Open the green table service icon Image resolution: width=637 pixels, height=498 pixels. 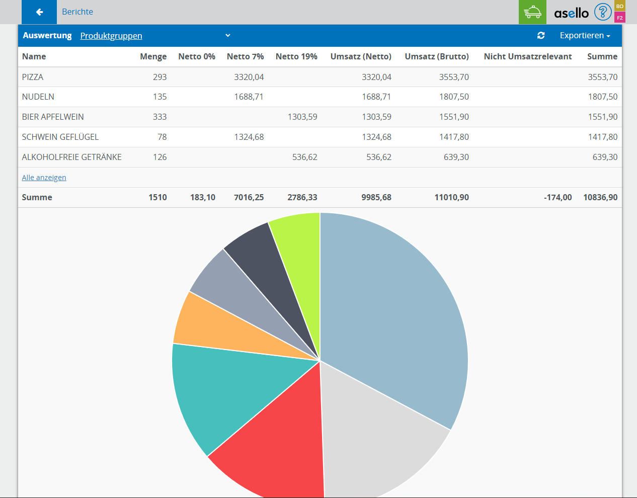tap(532, 12)
